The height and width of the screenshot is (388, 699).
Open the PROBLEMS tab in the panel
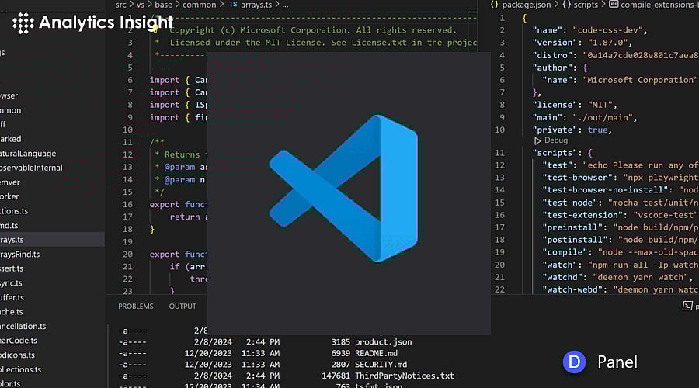coord(136,307)
